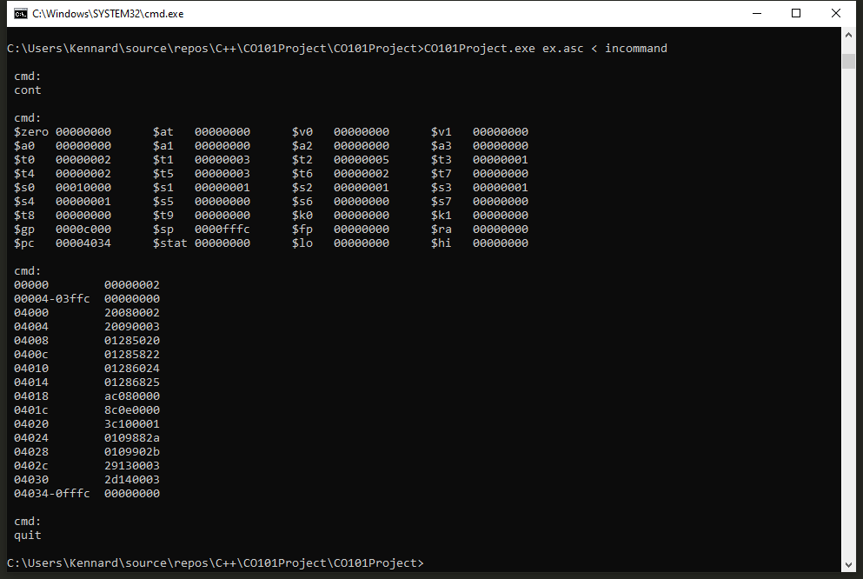The width and height of the screenshot is (863, 579).
Task: Click the 'cont' command text
Action: 28,90
